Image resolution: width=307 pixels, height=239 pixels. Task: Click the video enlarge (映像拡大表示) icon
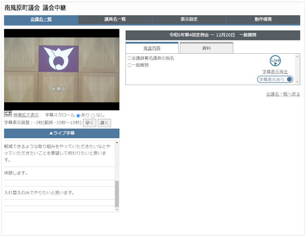coord(8,114)
